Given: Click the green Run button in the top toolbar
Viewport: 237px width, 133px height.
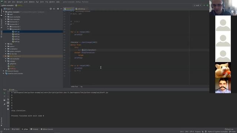Looking at the screenshot, I should [204, 5].
